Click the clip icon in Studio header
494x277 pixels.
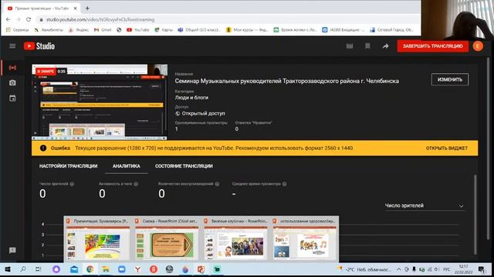coord(350,46)
